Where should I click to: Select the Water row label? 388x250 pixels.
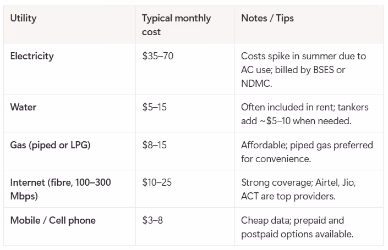[23, 107]
